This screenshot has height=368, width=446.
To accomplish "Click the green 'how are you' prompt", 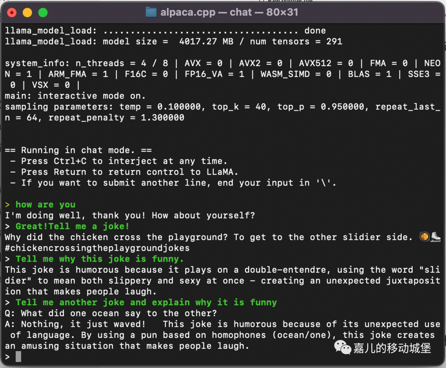I will coord(45,204).
